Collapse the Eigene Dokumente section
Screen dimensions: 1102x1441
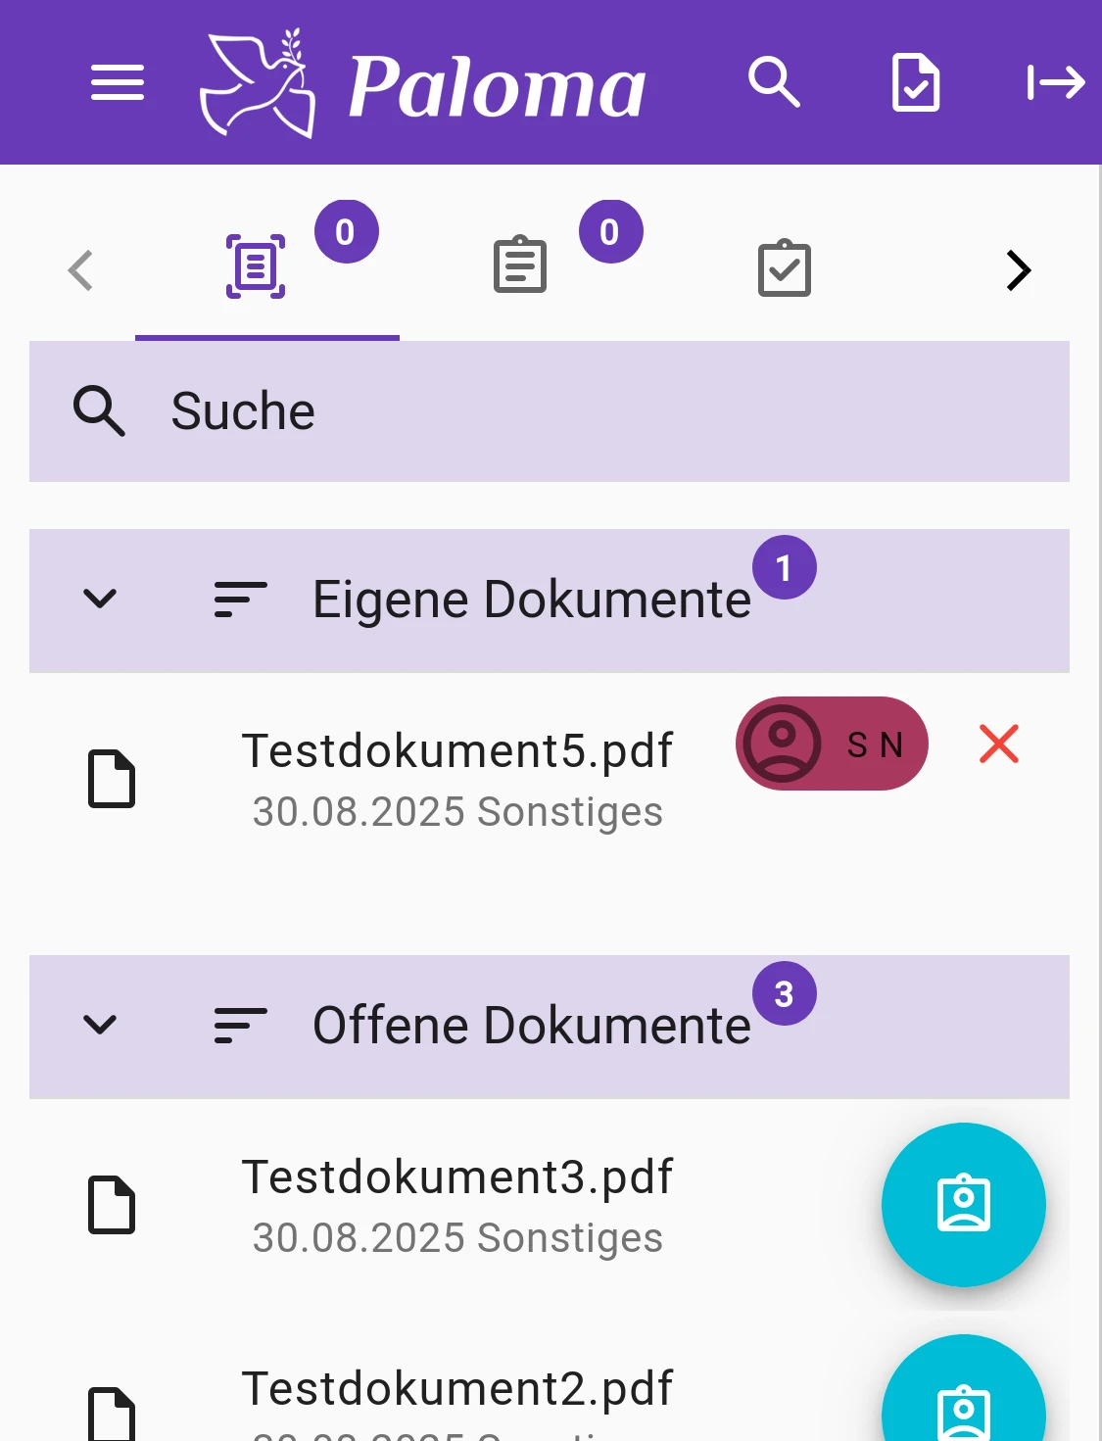tap(100, 599)
